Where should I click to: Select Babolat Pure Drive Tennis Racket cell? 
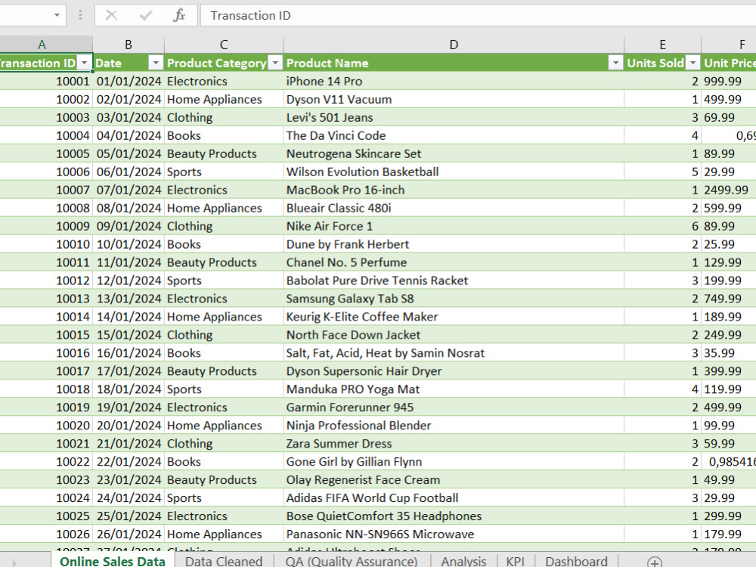(x=454, y=280)
